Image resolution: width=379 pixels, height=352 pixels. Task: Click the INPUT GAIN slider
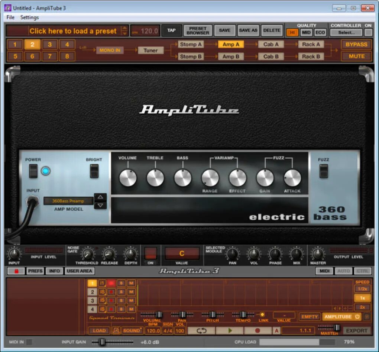click(112, 342)
